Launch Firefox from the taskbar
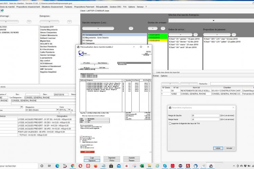This screenshot has height=169, width=254. 96,166
